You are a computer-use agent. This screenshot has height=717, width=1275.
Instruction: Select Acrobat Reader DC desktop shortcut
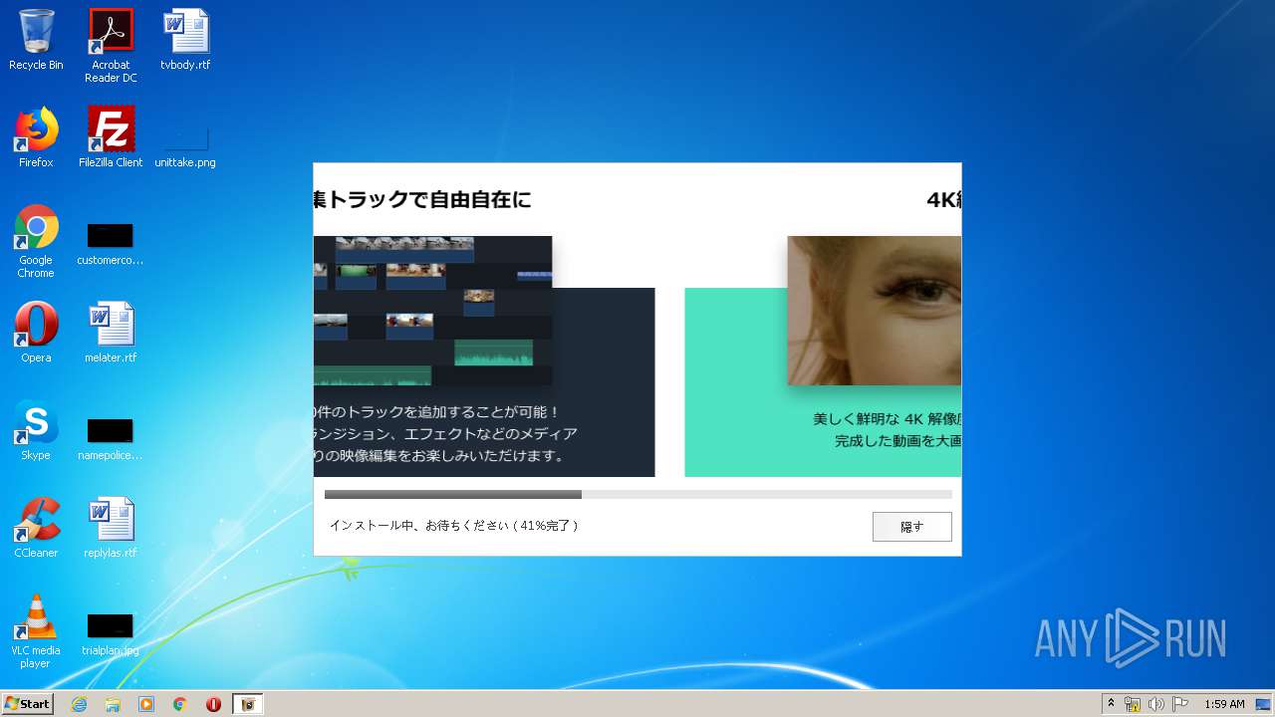click(x=111, y=46)
